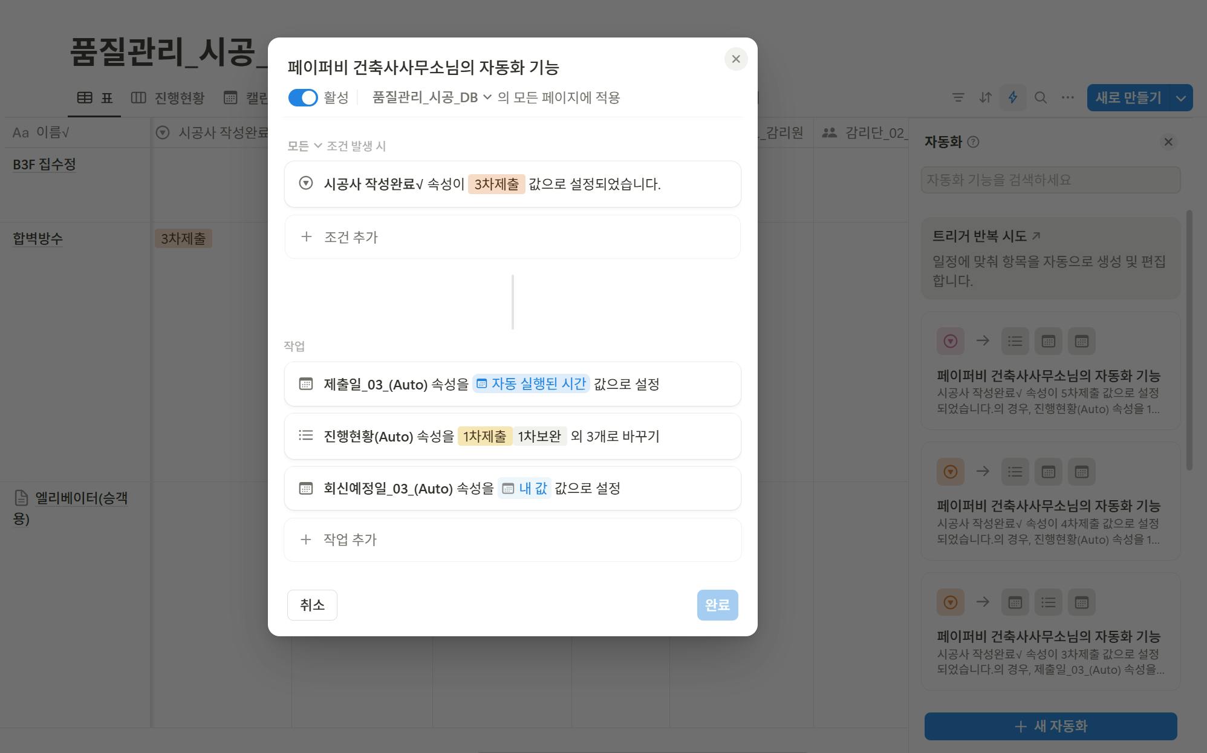Open the 3차제출 automation card in the side panel
The width and height of the screenshot is (1207, 753).
click(1050, 632)
